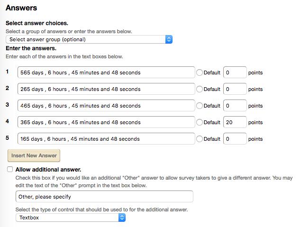The width and height of the screenshot is (300, 227).
Task: Click the blue stepper arrows beside Textbox
Action: pos(122,218)
